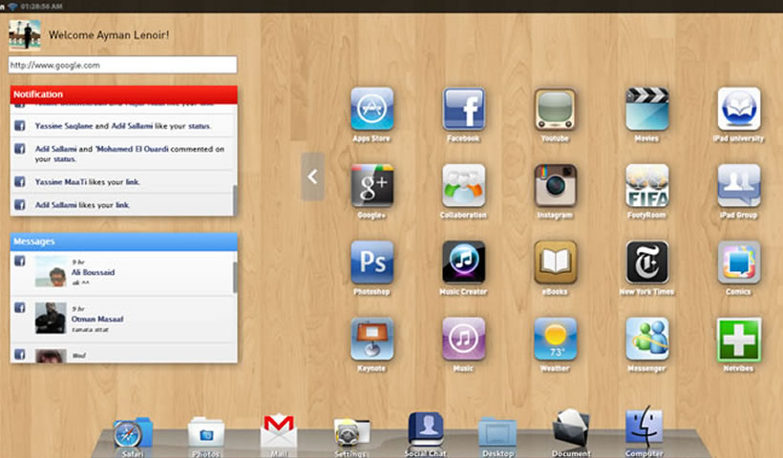Launch the Keynote app
Screen dimensions: 783x458
[371, 339]
